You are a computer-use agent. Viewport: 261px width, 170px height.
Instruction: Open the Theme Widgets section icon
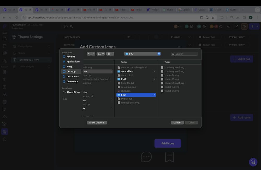click(x=15, y=66)
